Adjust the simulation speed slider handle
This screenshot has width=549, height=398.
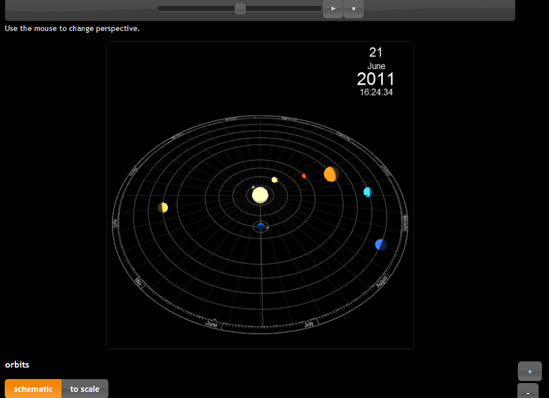[239, 9]
